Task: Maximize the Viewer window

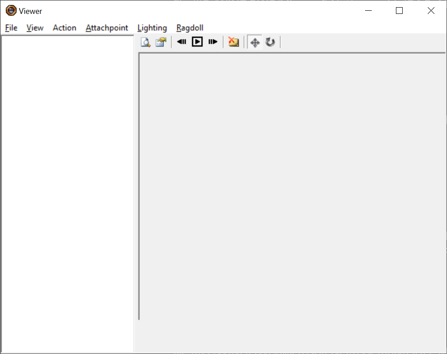Action: [x=399, y=11]
